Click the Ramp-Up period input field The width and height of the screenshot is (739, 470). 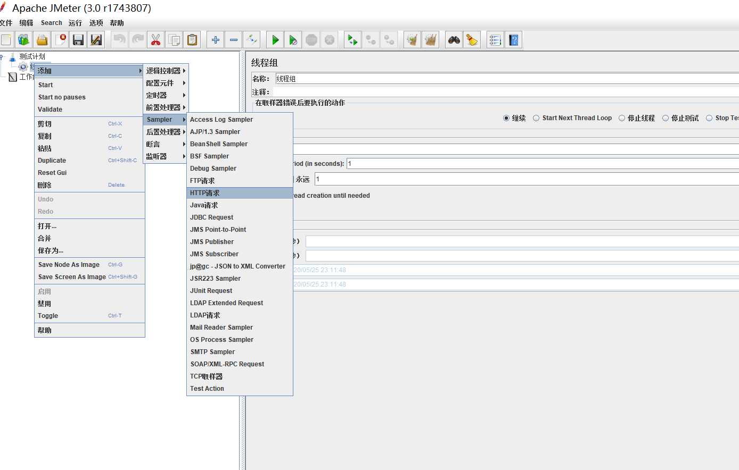pos(543,164)
